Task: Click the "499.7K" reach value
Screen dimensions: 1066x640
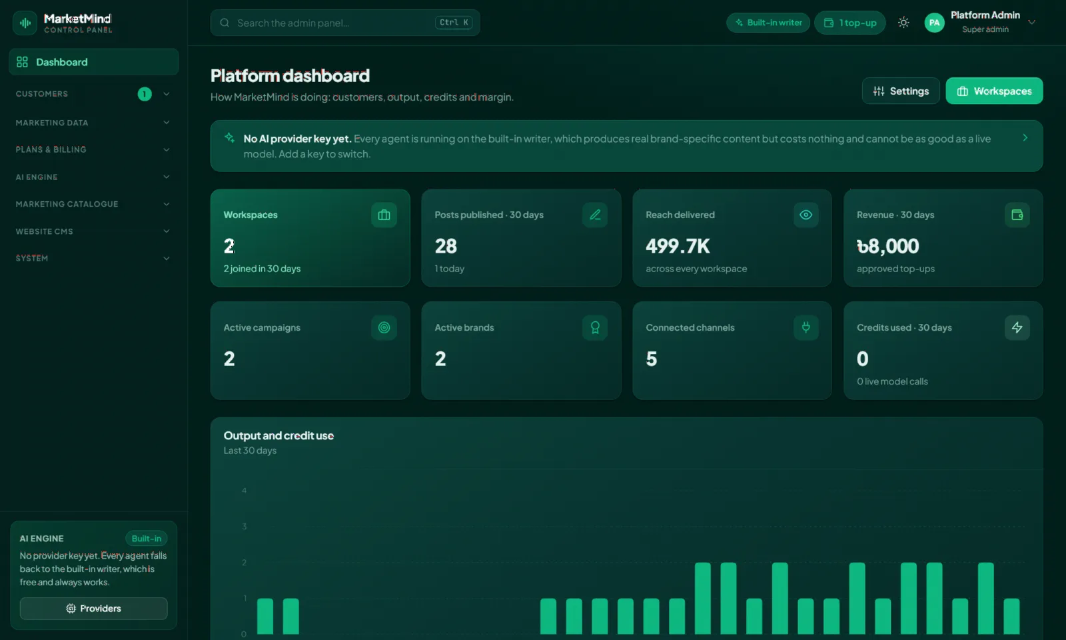Action: 678,246
